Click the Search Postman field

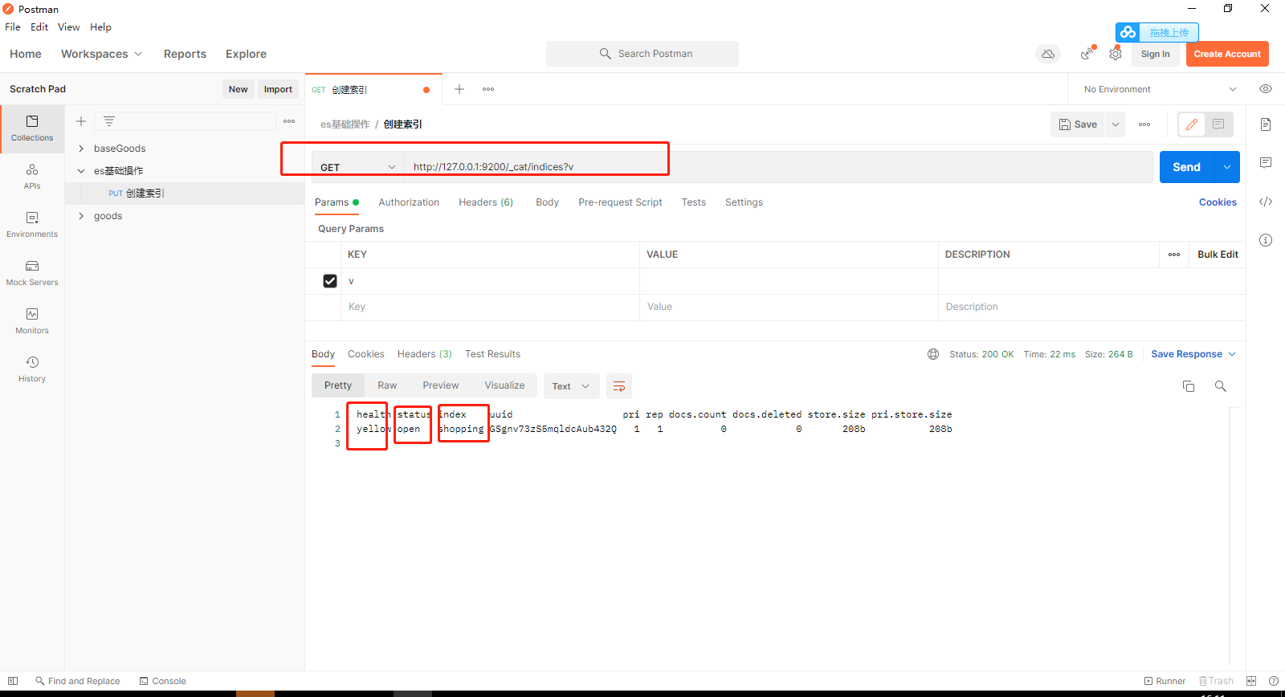642,54
